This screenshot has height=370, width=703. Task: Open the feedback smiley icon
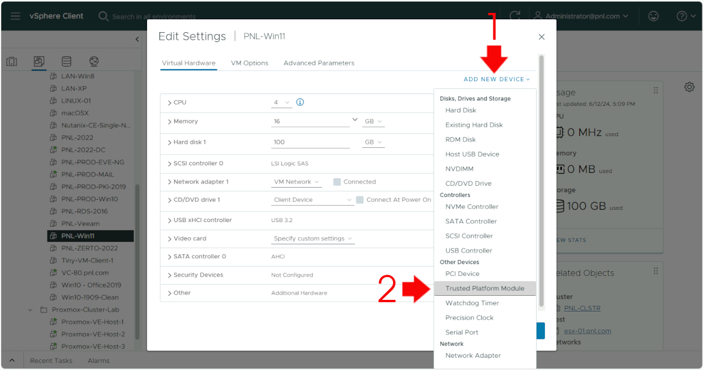click(x=653, y=16)
